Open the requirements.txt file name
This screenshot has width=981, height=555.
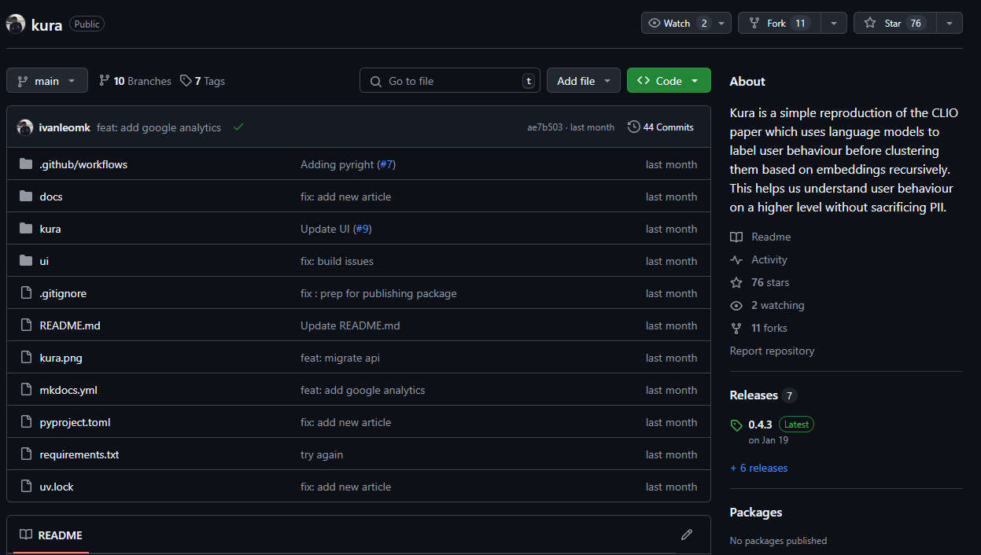[79, 454]
